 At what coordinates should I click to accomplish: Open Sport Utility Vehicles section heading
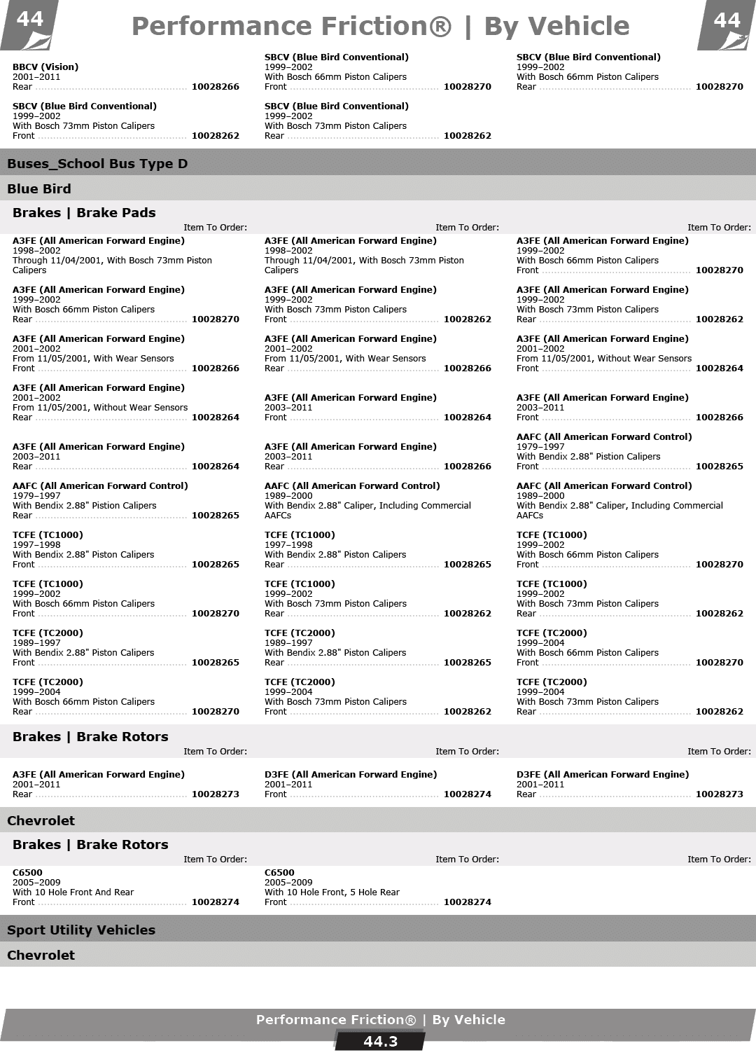[x=81, y=930]
